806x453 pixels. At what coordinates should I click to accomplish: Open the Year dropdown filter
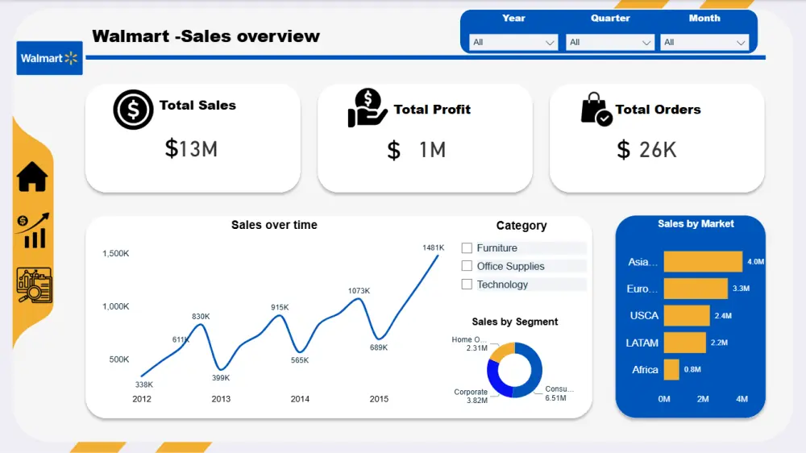pos(513,42)
